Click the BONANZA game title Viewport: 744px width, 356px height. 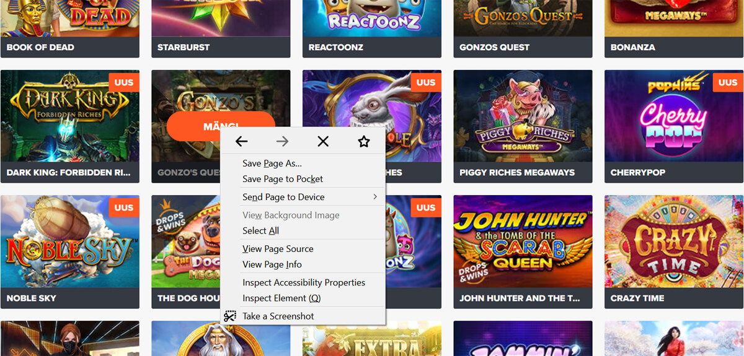pyautogui.click(x=632, y=47)
